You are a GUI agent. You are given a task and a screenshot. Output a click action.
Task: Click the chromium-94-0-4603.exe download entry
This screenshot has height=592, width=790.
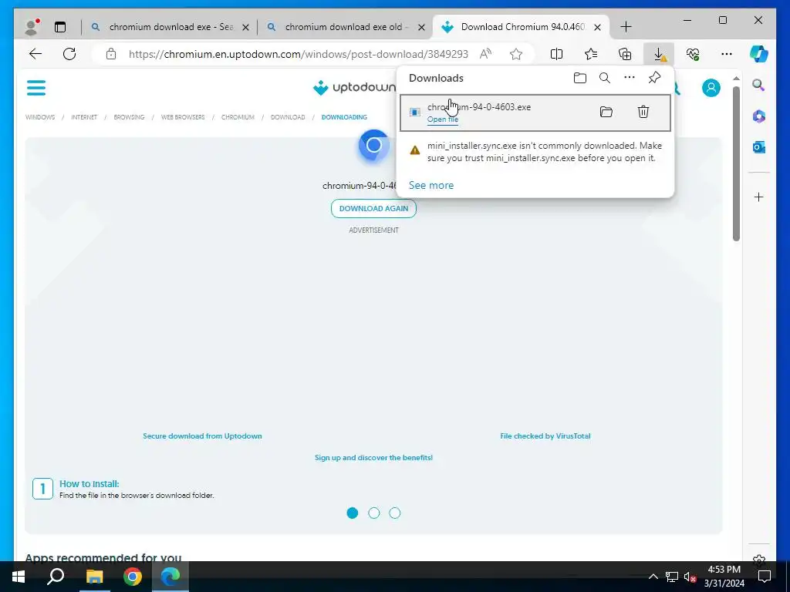coord(535,113)
